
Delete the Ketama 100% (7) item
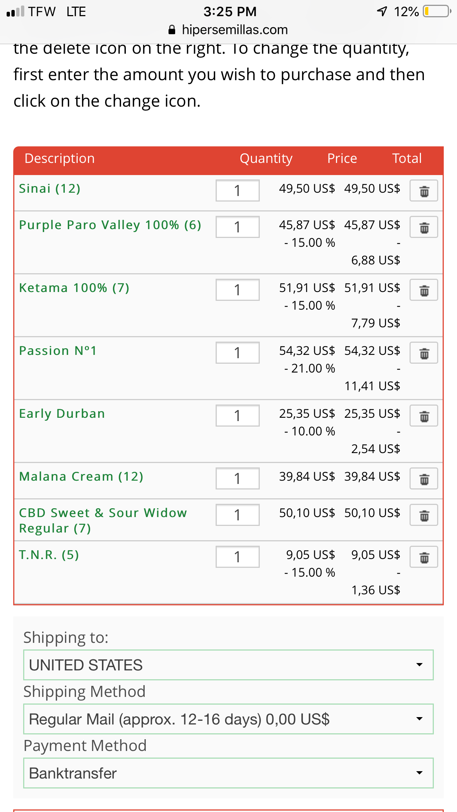[424, 290]
